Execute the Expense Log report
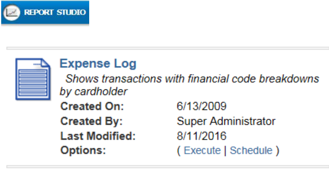The image size is (329, 170). [202, 151]
